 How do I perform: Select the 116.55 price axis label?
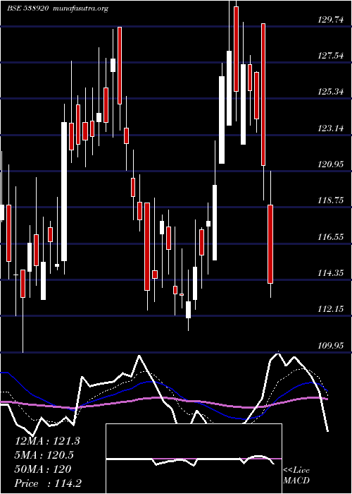(331, 236)
